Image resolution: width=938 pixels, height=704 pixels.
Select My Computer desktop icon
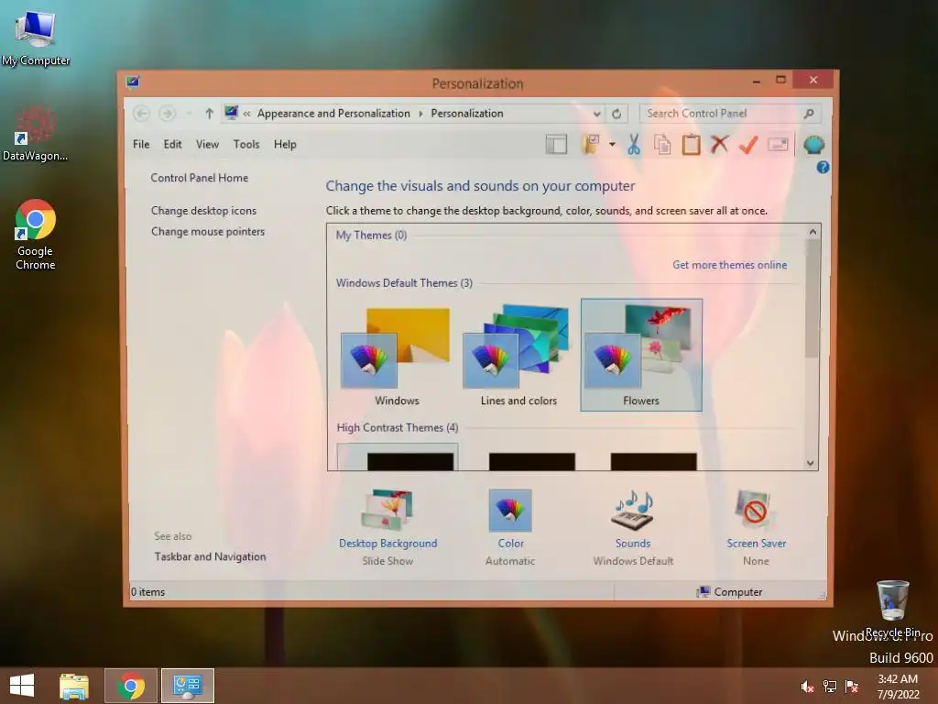(36, 38)
